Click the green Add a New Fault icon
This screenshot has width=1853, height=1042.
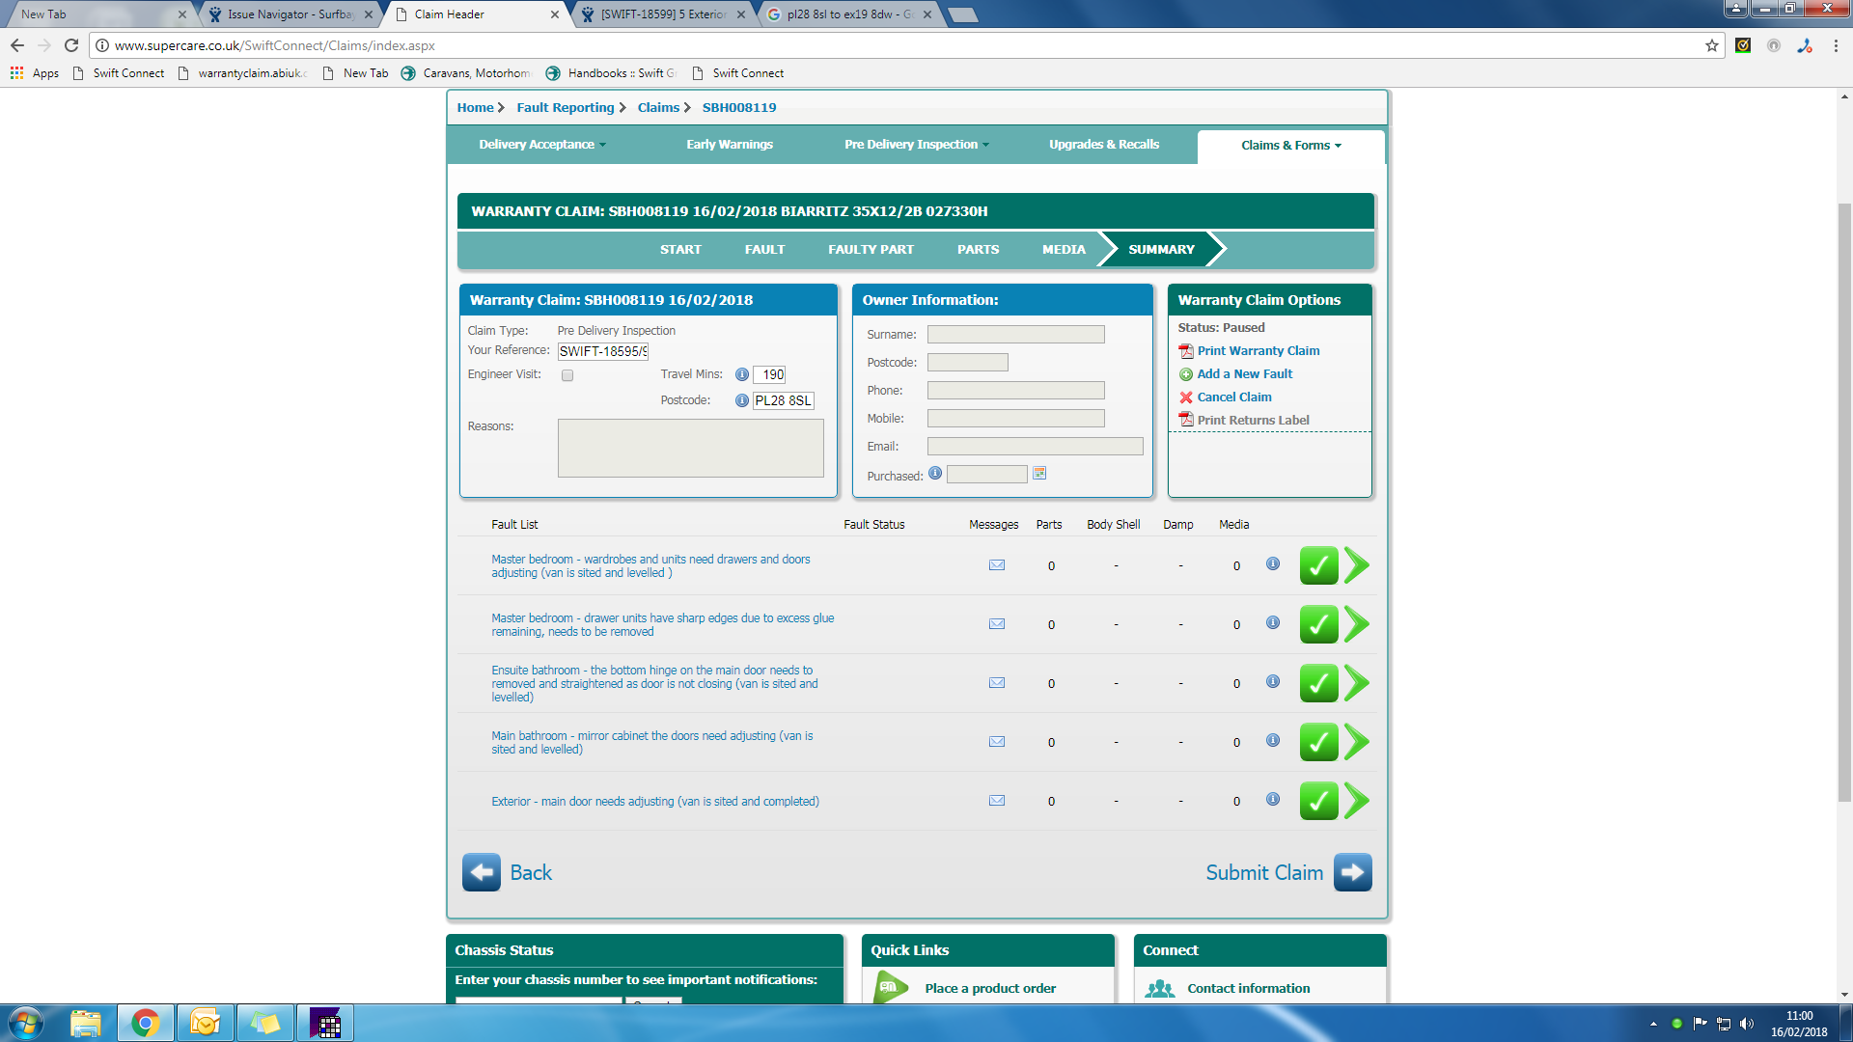[1186, 374]
